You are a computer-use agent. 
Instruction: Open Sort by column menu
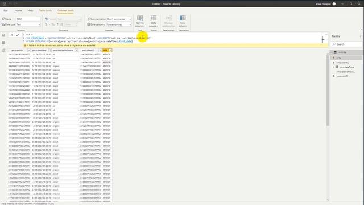click(140, 22)
